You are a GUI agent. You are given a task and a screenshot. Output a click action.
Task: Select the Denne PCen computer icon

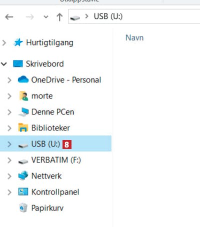pos(23,112)
